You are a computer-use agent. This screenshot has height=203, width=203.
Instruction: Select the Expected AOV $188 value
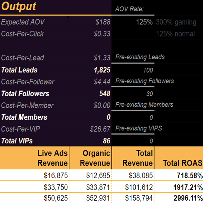click(x=103, y=22)
